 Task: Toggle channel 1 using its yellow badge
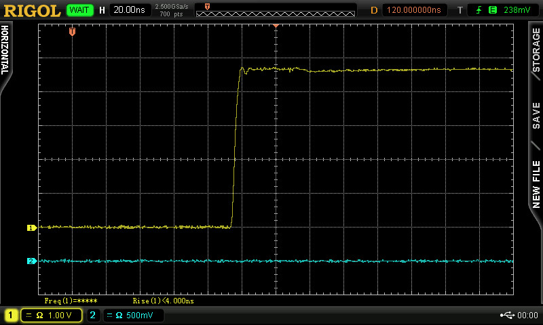pyautogui.click(x=12, y=315)
